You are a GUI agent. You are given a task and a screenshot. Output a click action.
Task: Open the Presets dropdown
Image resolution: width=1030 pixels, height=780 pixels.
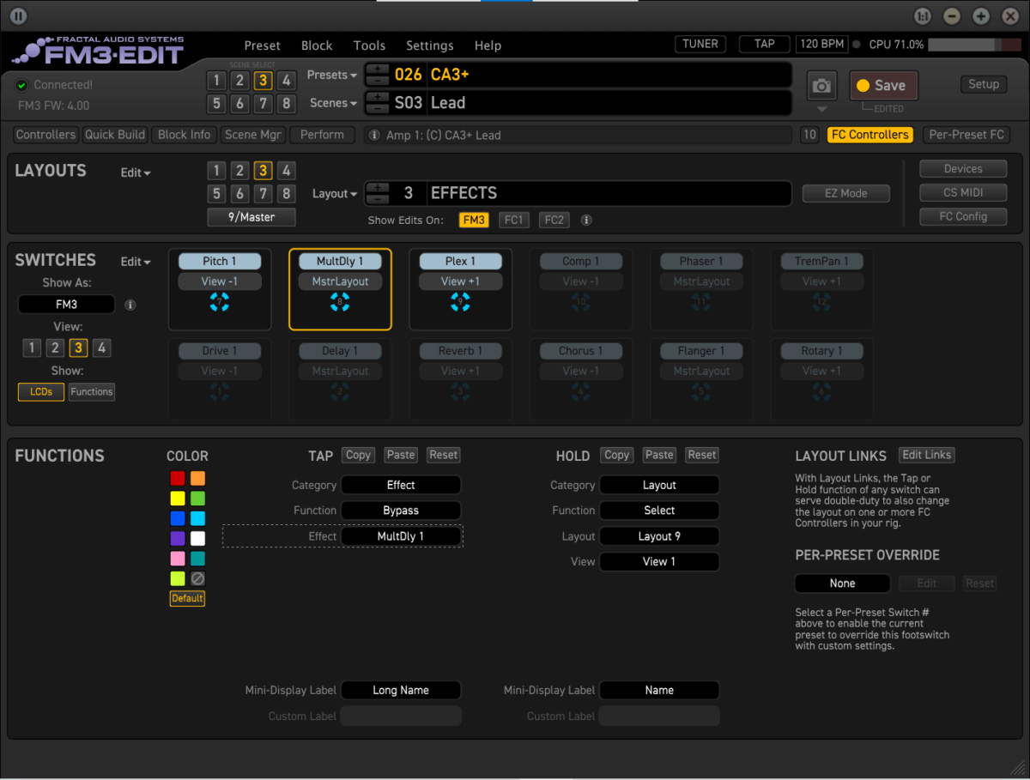pyautogui.click(x=332, y=76)
